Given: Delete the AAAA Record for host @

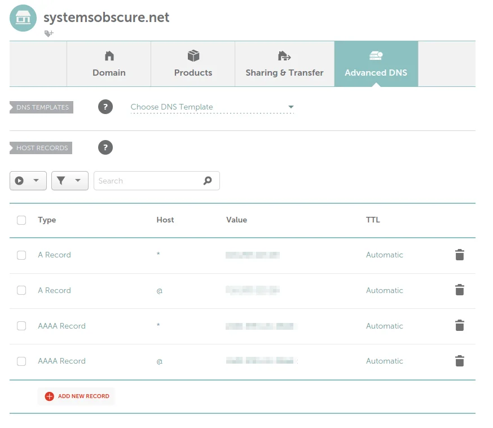Looking at the screenshot, I should [460, 361].
